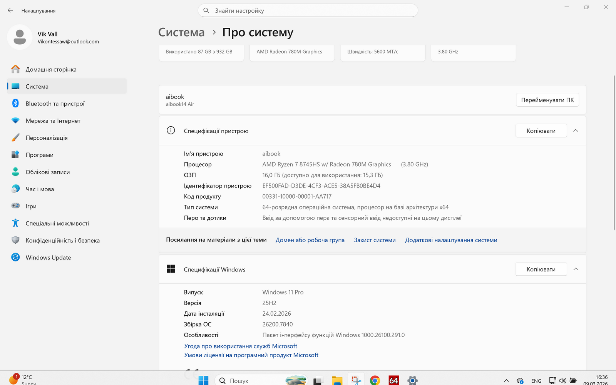Copy device specifications with Копіювати button
This screenshot has height=385, width=616.
[541, 131]
